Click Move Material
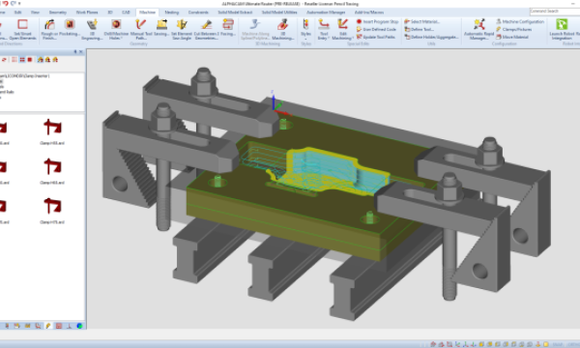This screenshot has height=348, width=580. click(x=512, y=37)
